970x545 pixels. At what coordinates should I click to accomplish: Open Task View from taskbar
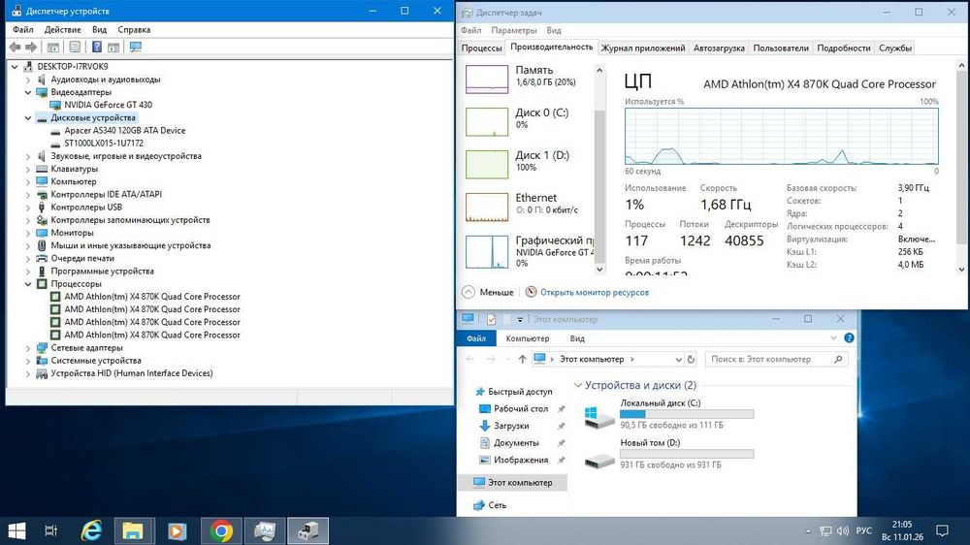(51, 530)
